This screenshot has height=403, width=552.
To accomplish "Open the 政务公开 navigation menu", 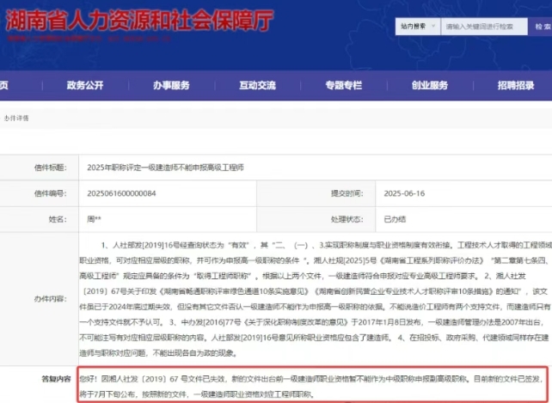I will tap(85, 85).
